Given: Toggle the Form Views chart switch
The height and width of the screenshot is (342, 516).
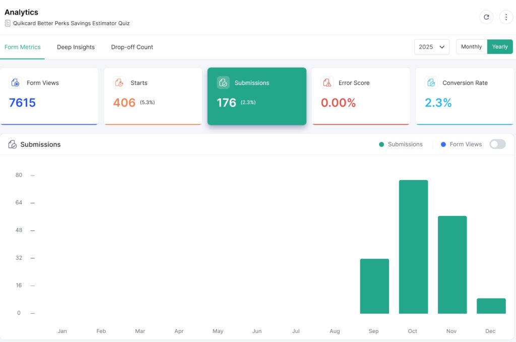Looking at the screenshot, I should point(497,144).
